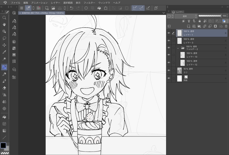Open command bar hamburger menu
The width and height of the screenshot is (229, 155).
click(x=22, y=8)
